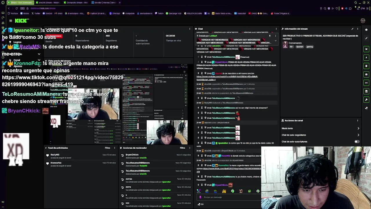Open Feed de actividades three-dot menu
The height and width of the screenshot is (209, 371).
(114, 148)
